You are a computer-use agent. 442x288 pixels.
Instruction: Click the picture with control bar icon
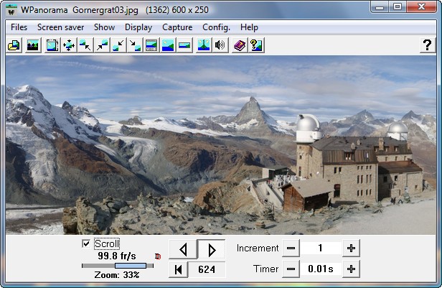click(x=151, y=45)
